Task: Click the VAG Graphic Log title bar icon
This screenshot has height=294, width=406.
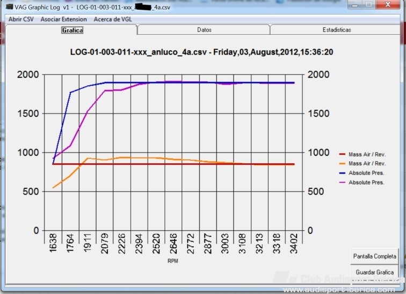Action: [x=6, y=7]
